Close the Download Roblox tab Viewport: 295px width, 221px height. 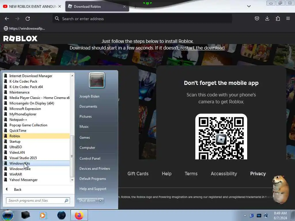(124, 6)
